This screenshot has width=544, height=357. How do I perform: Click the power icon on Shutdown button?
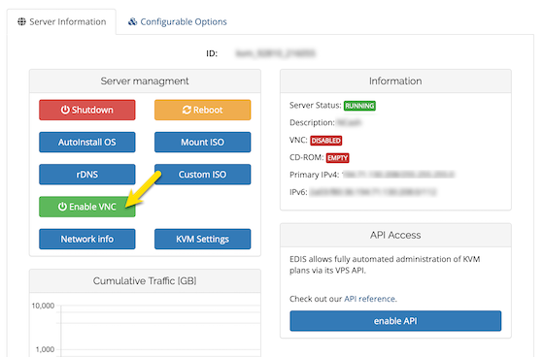tap(65, 110)
